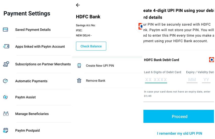
Task: Click the Create New UPI PIN icon
Action: (79, 65)
